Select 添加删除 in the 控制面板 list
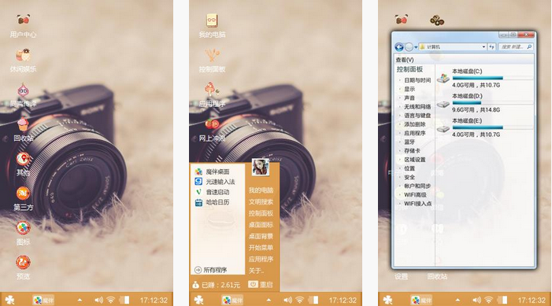The height and width of the screenshot is (306, 552). click(x=415, y=124)
